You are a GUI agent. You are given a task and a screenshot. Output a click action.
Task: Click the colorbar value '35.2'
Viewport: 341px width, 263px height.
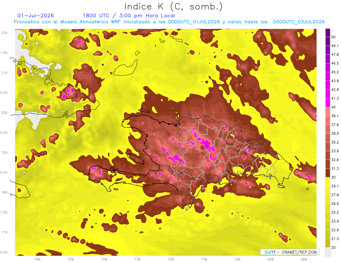click(335, 142)
